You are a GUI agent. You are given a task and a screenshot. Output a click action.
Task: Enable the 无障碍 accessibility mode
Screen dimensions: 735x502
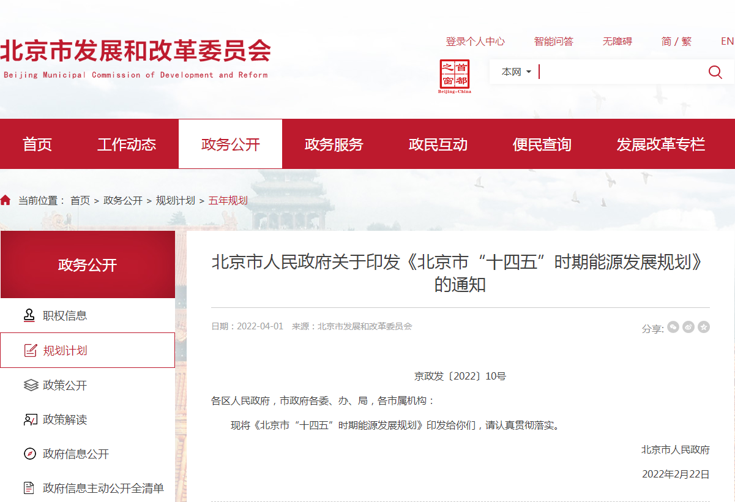[617, 41]
